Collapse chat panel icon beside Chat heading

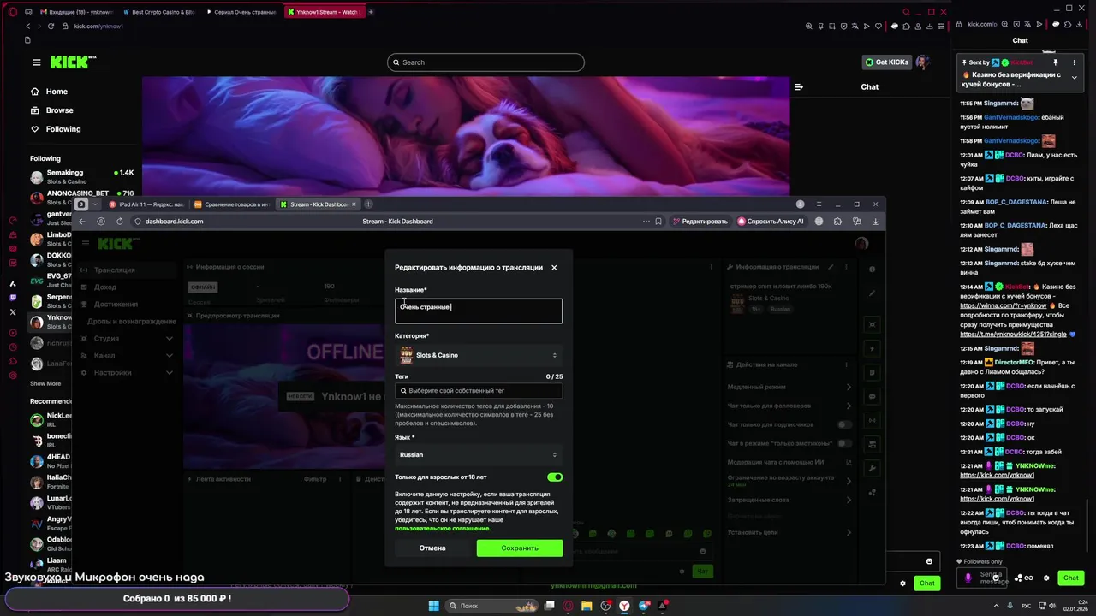click(x=799, y=86)
